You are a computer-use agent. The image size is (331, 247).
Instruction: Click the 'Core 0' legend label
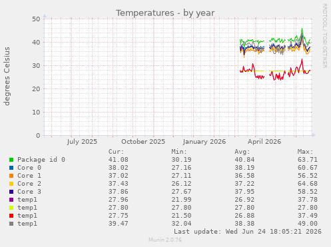click(29, 168)
